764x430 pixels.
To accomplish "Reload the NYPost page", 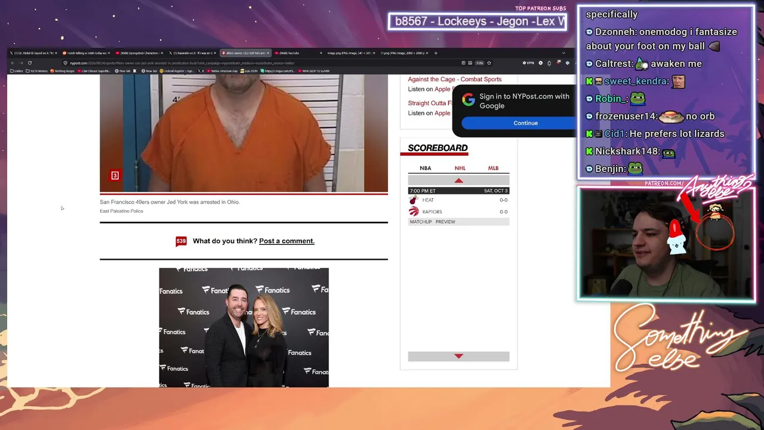I will [x=30, y=63].
